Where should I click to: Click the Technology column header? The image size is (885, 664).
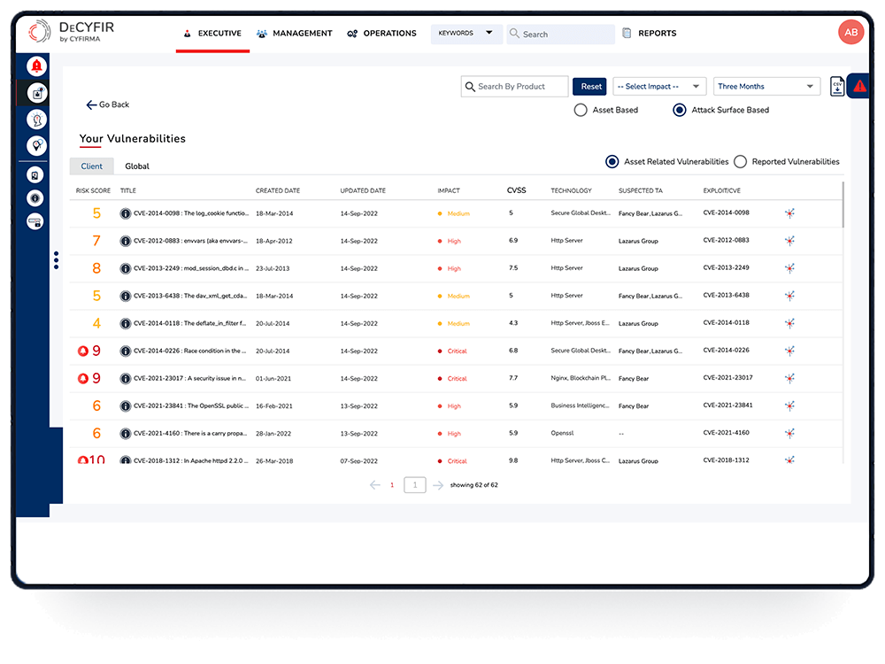tap(571, 191)
